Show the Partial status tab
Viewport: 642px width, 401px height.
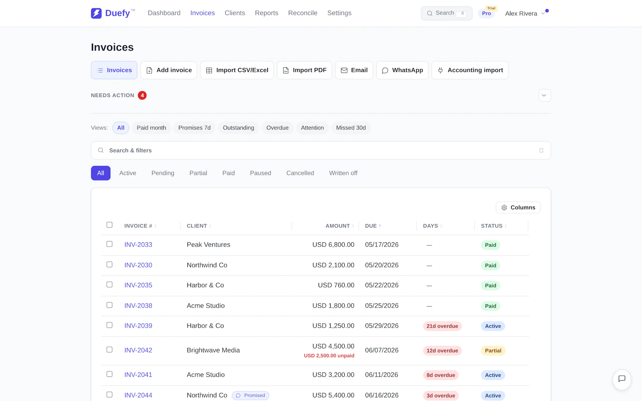pyautogui.click(x=198, y=173)
